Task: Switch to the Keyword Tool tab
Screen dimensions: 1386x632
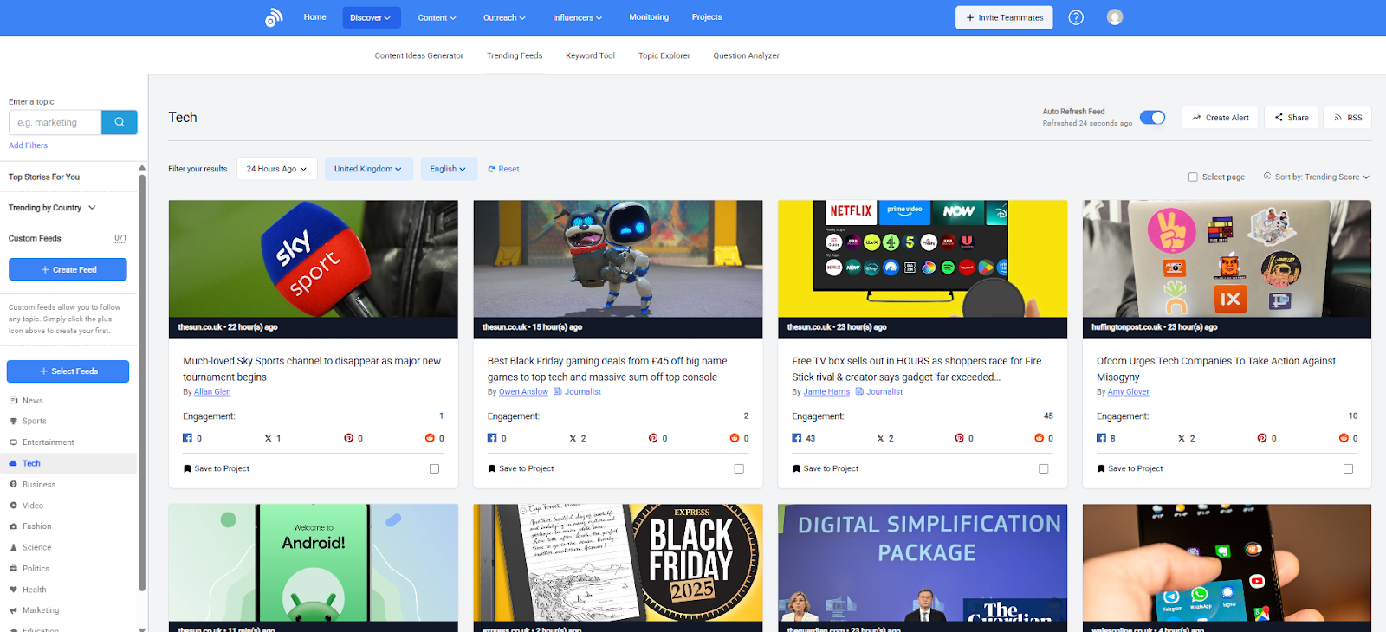Action: [x=590, y=55]
